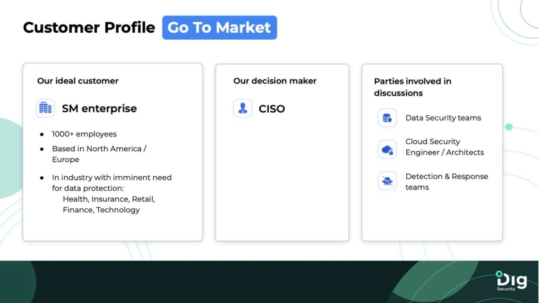Click the '1000+ employees' bullet point
Viewport: 539px width, 303px height.
84,134
